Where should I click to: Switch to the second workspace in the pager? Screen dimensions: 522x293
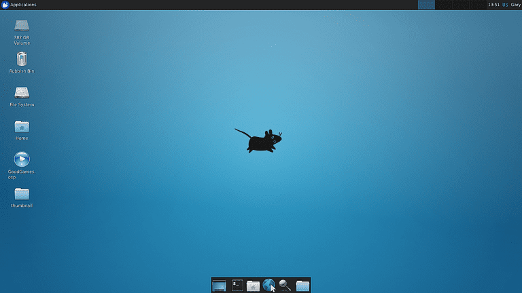(444, 5)
